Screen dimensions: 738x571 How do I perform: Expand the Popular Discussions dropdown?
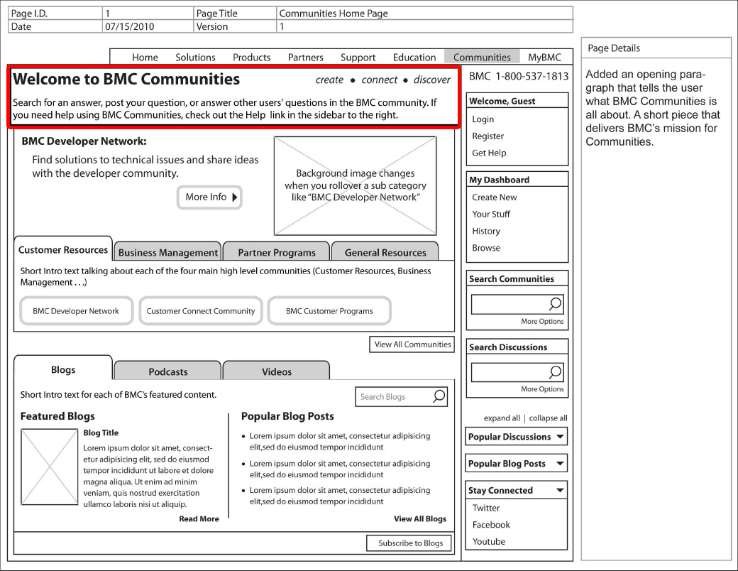click(561, 437)
